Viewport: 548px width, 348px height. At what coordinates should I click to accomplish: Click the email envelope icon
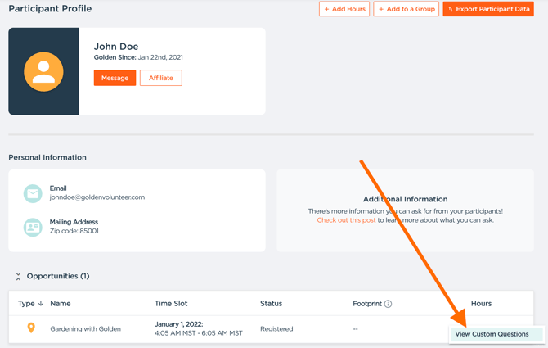(x=33, y=193)
